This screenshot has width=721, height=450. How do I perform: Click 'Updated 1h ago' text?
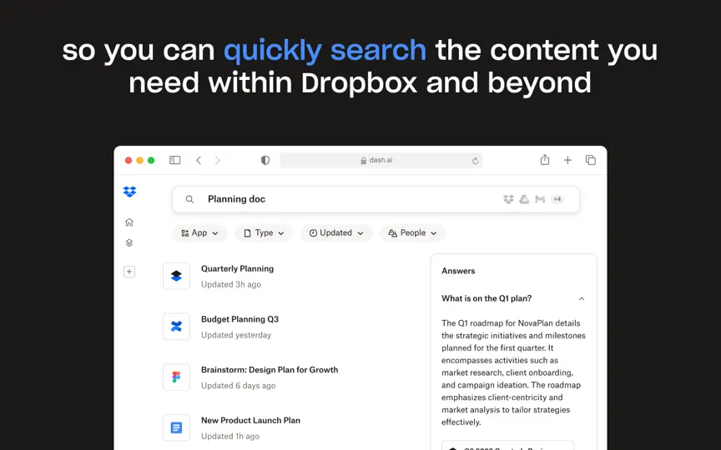(x=230, y=436)
